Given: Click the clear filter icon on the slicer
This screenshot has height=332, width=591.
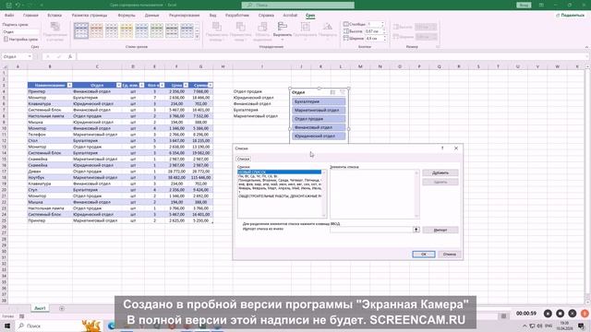Looking at the screenshot, I should point(343,92).
